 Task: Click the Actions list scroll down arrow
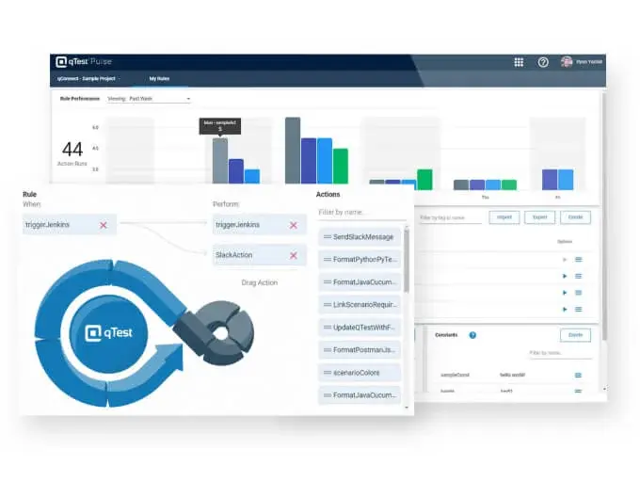click(x=407, y=408)
